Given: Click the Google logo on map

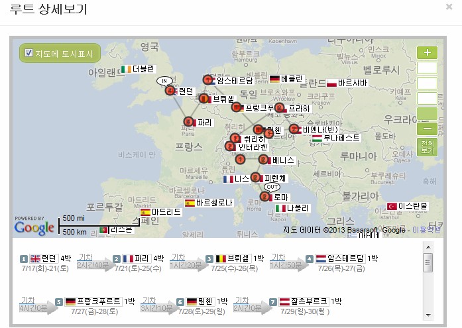Looking at the screenshot, I should click(34, 228).
